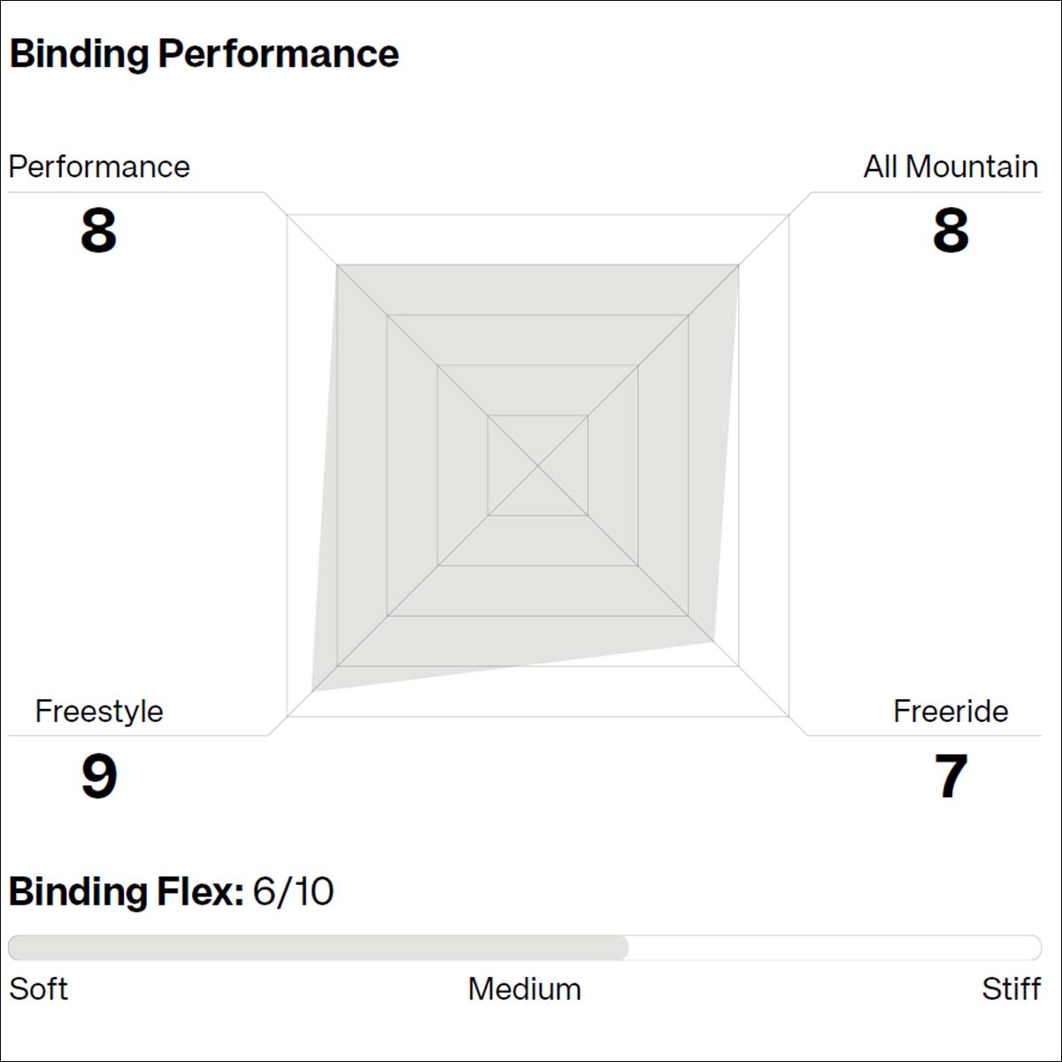Select the Freeride label

point(950,711)
